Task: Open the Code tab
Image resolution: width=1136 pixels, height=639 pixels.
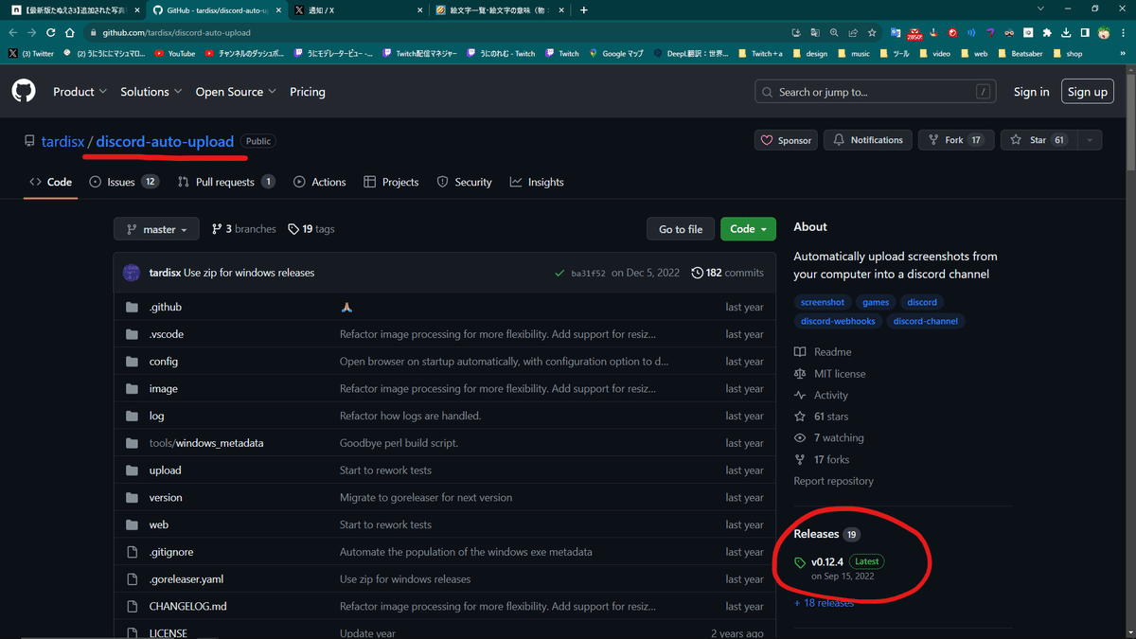Action: [x=51, y=182]
